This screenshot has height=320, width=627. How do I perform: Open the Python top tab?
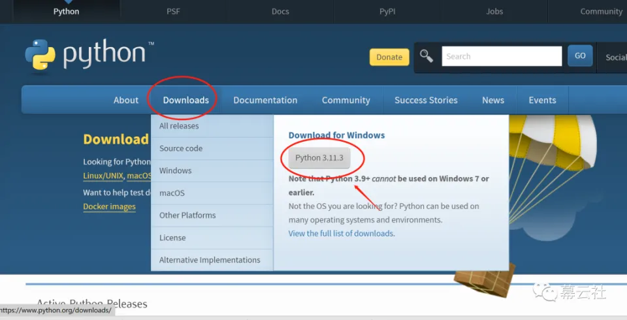pyautogui.click(x=67, y=12)
